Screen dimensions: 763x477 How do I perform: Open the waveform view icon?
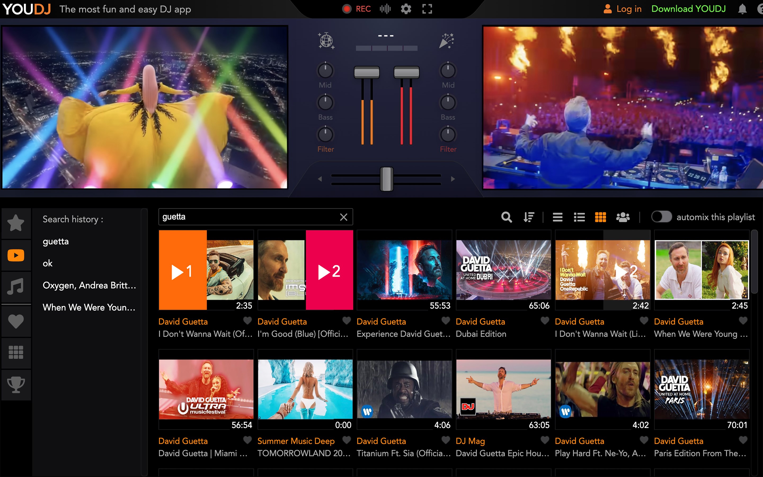click(385, 9)
